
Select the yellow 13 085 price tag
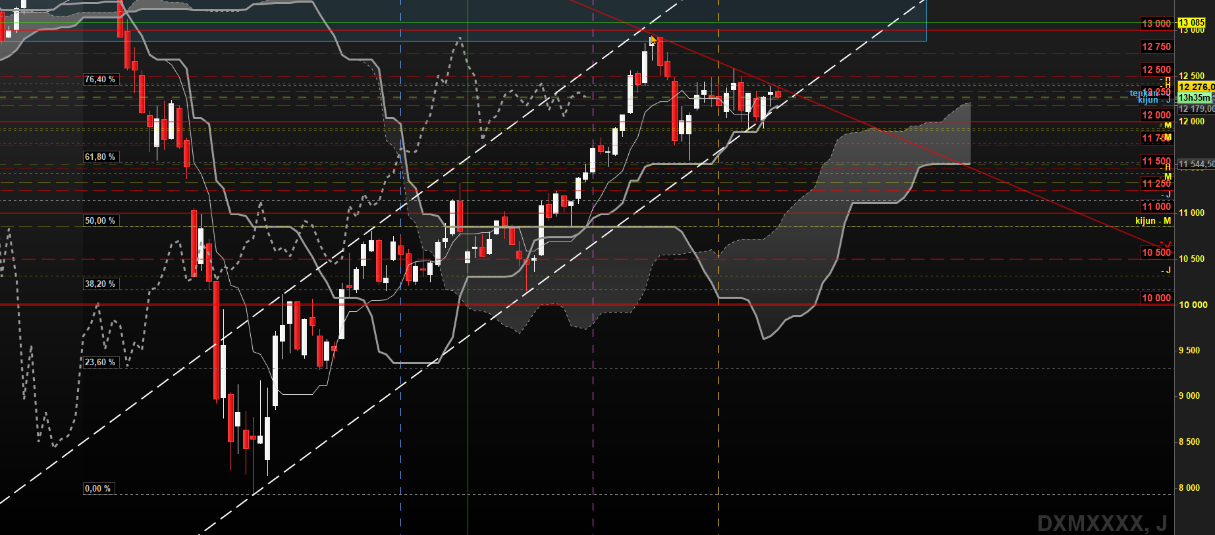[1191, 23]
